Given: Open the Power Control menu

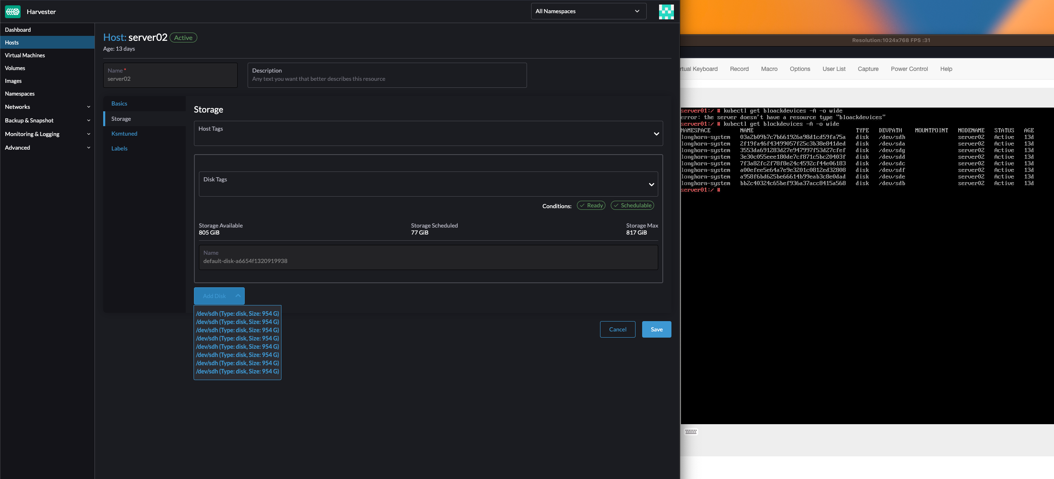Looking at the screenshot, I should [909, 69].
